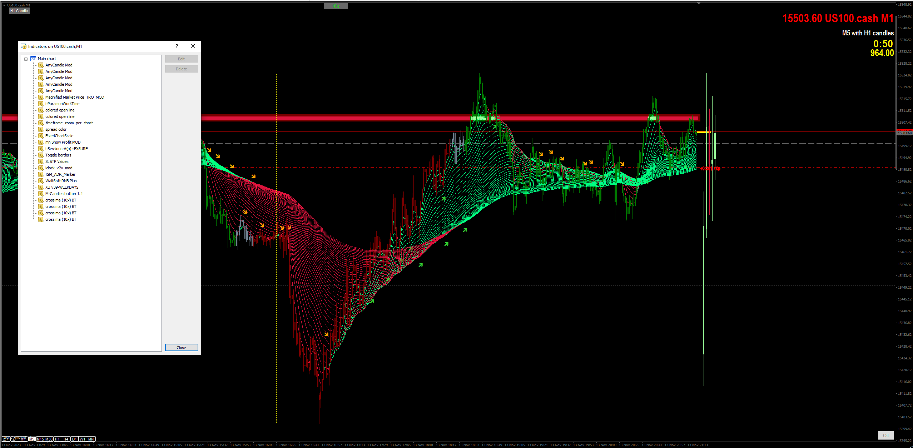Open the chart dropdown arrow beside US100.cash,M1
This screenshot has width=913, height=448.
tap(4, 5)
